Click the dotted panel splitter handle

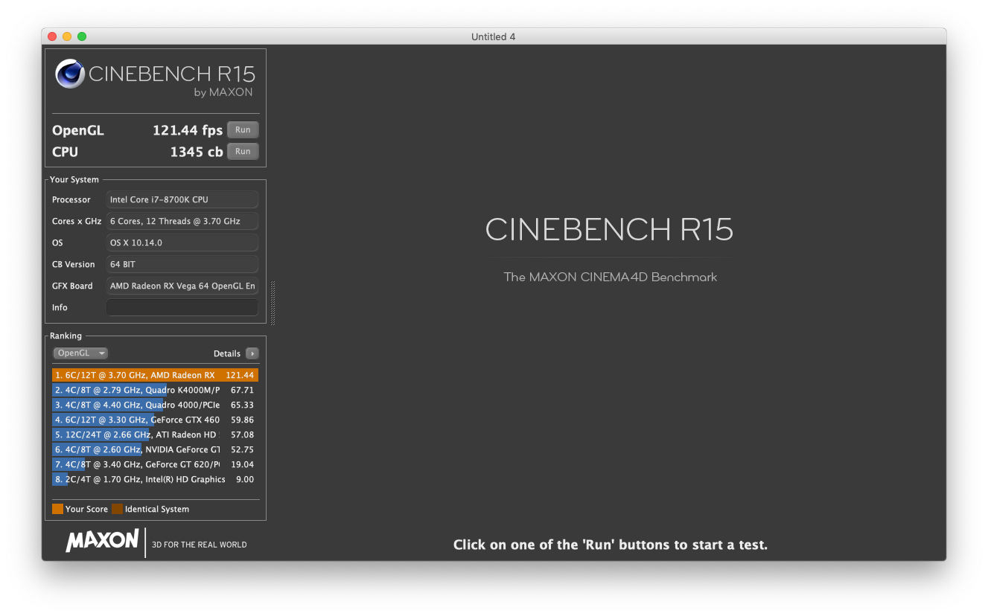[273, 303]
